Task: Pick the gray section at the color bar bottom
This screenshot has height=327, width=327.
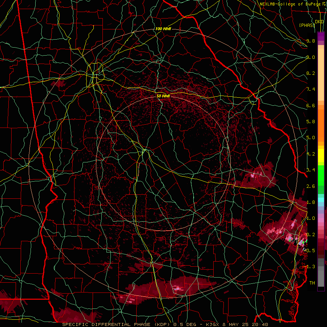Action: pos(321,272)
